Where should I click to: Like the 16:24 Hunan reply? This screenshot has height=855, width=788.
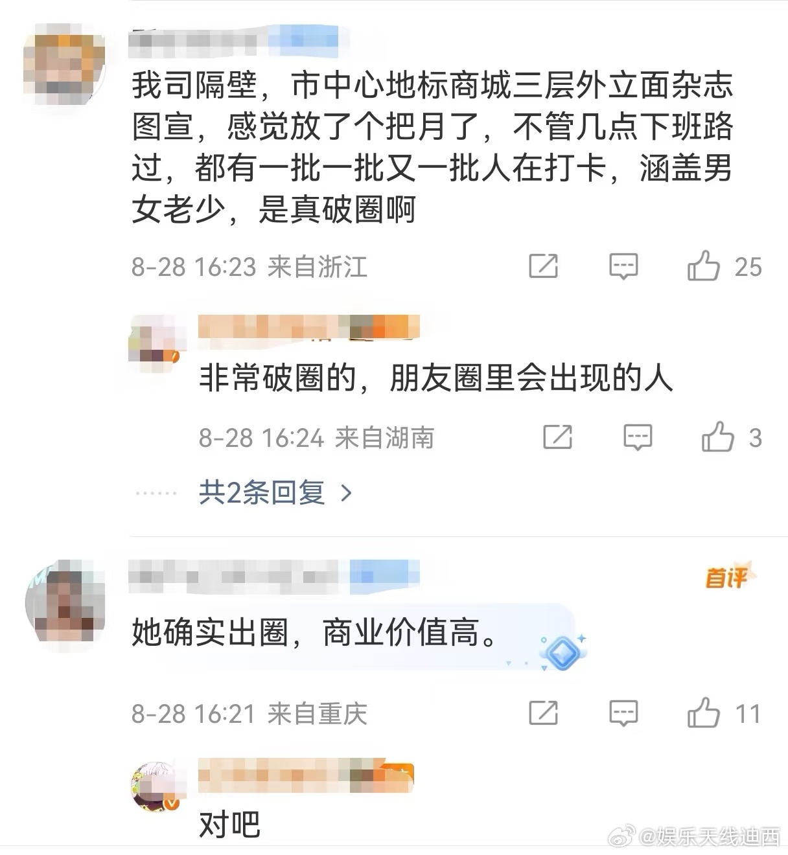717,437
